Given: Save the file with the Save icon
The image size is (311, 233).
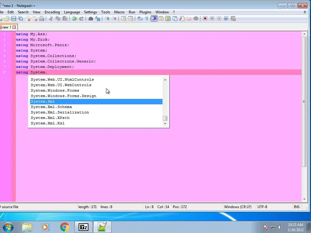Looking at the screenshot, I should (x=13, y=19).
